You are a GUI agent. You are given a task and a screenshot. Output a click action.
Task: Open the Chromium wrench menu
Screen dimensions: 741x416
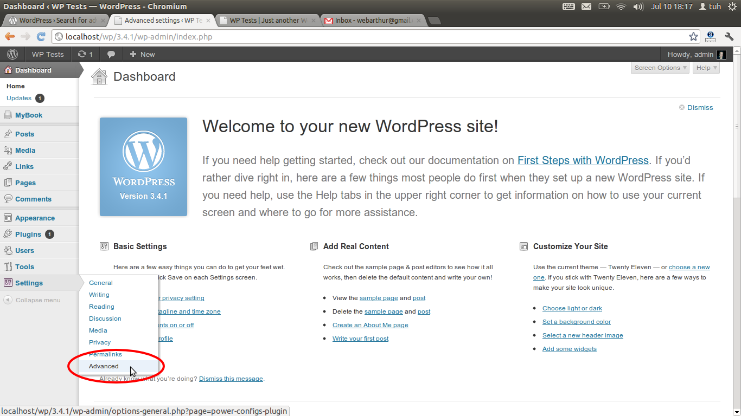(x=729, y=37)
